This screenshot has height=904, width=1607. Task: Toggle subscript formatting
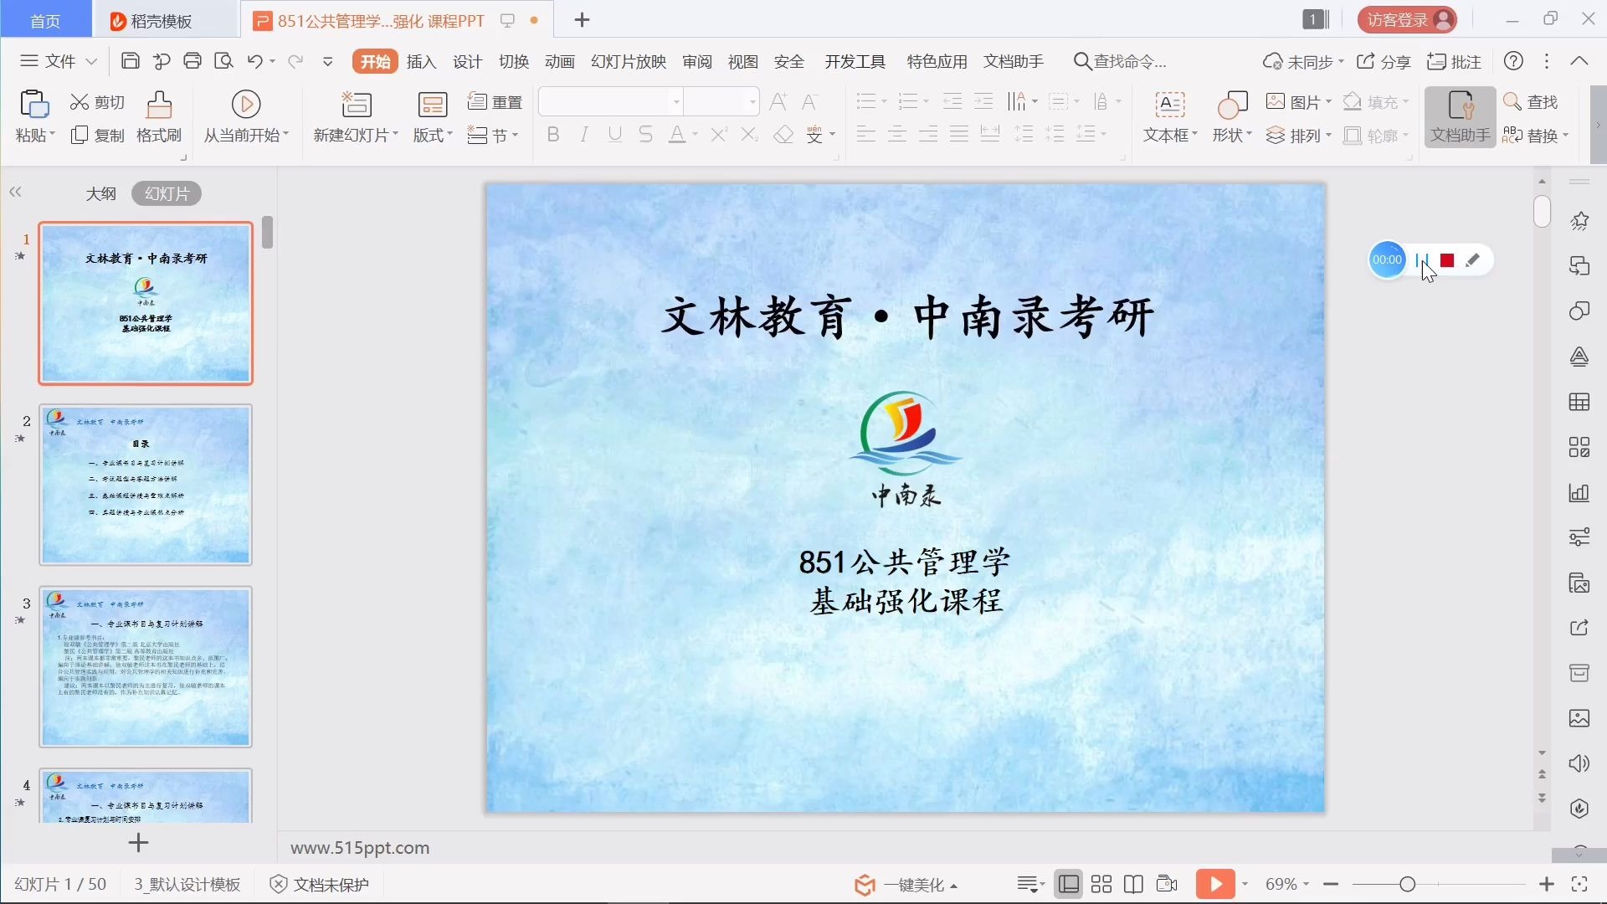click(x=750, y=135)
